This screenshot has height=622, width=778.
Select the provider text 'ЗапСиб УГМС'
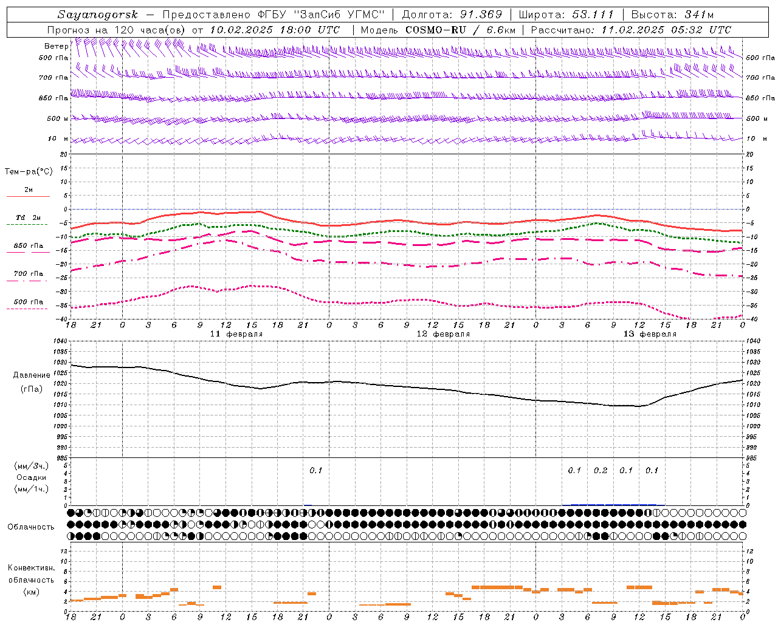coord(339,15)
